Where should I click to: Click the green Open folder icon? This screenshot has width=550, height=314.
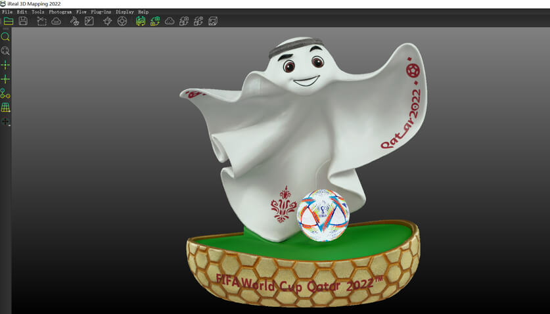pyautogui.click(x=9, y=21)
